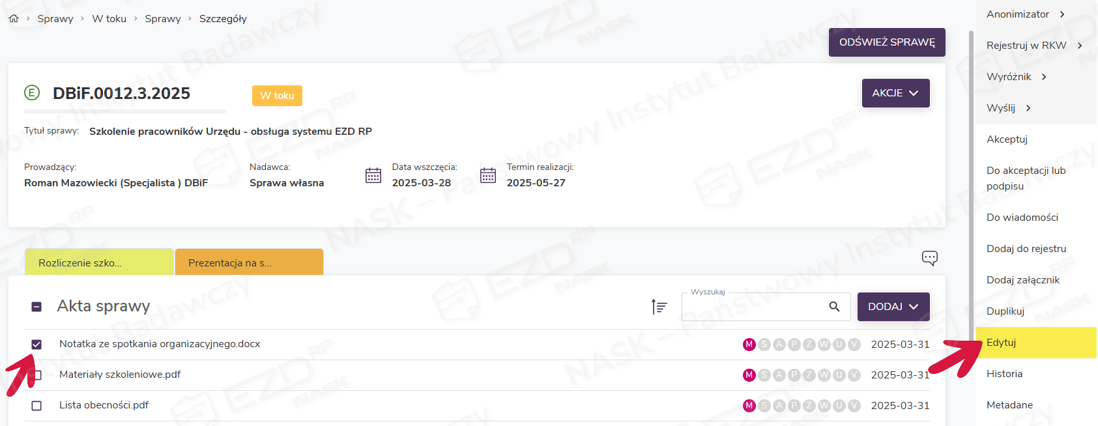Switch to the Prezentacja na s... tab
This screenshot has width=1098, height=426.
pos(249,263)
